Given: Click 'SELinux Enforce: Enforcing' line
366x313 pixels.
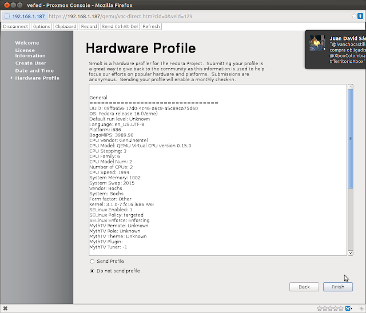Looking at the screenshot, I should click(120, 220).
